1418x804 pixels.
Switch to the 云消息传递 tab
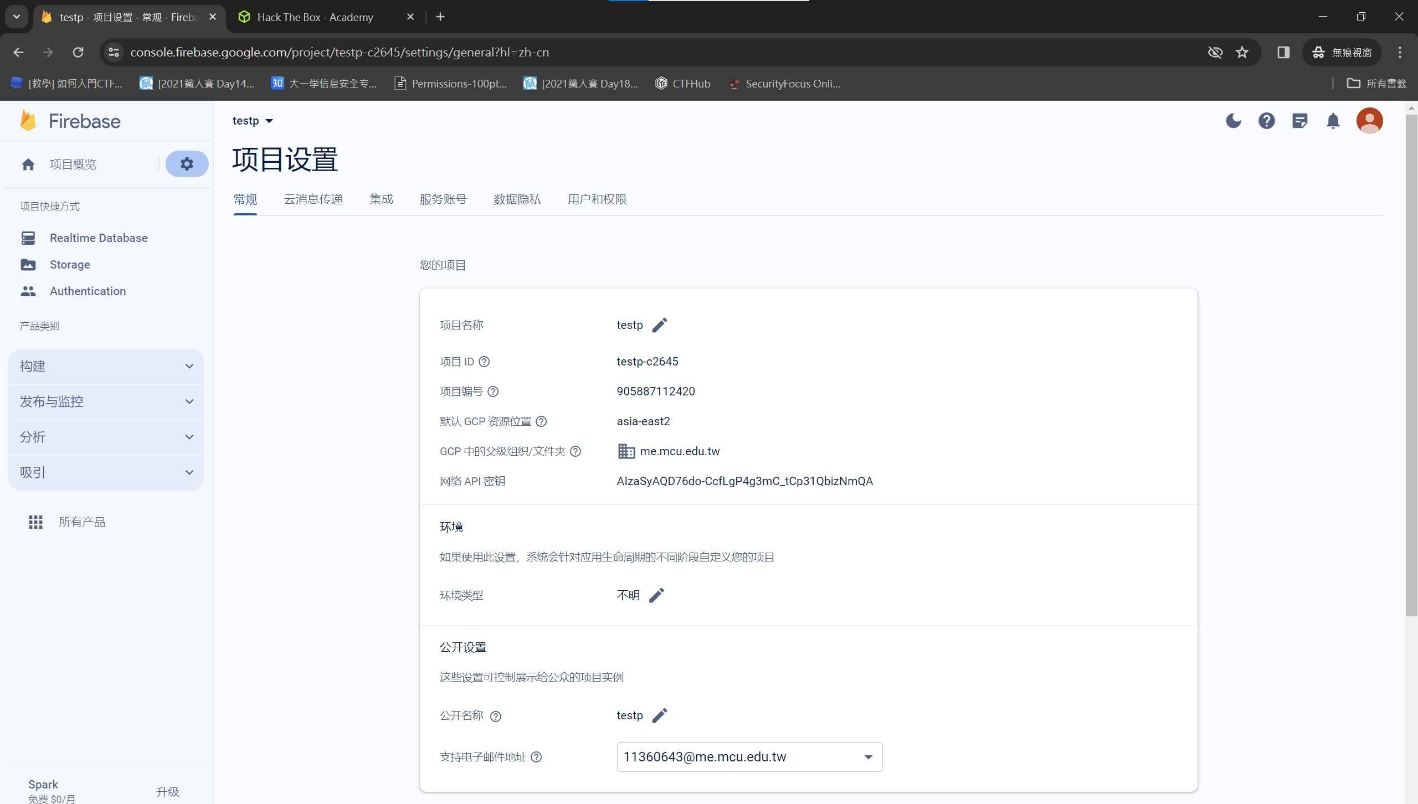[x=313, y=199]
